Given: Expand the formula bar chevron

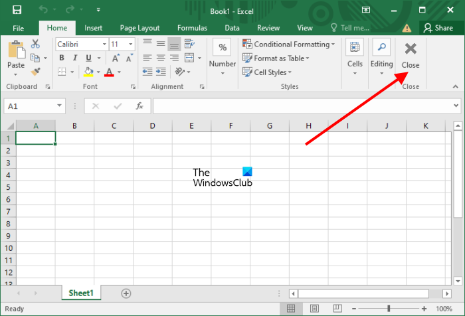Looking at the screenshot, I should coord(456,106).
